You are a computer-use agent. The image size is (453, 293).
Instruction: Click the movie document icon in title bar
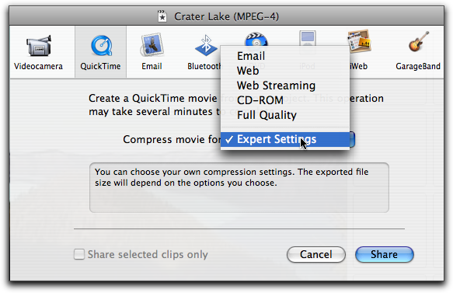(x=162, y=16)
